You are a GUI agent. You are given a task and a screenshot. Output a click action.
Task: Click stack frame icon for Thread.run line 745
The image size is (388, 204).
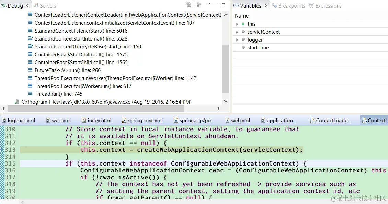pyautogui.click(x=30, y=94)
